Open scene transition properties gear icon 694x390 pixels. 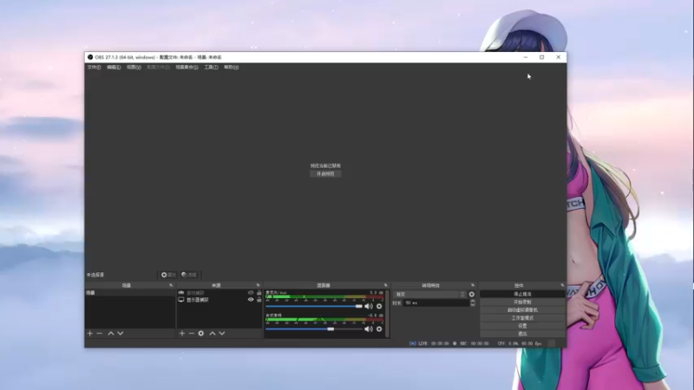click(472, 295)
